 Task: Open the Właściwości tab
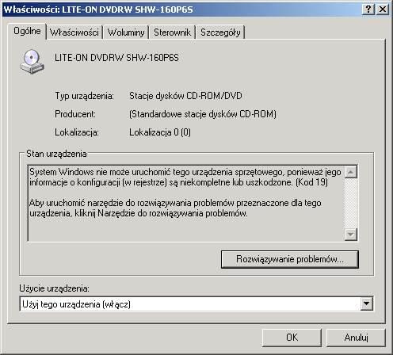[74, 32]
